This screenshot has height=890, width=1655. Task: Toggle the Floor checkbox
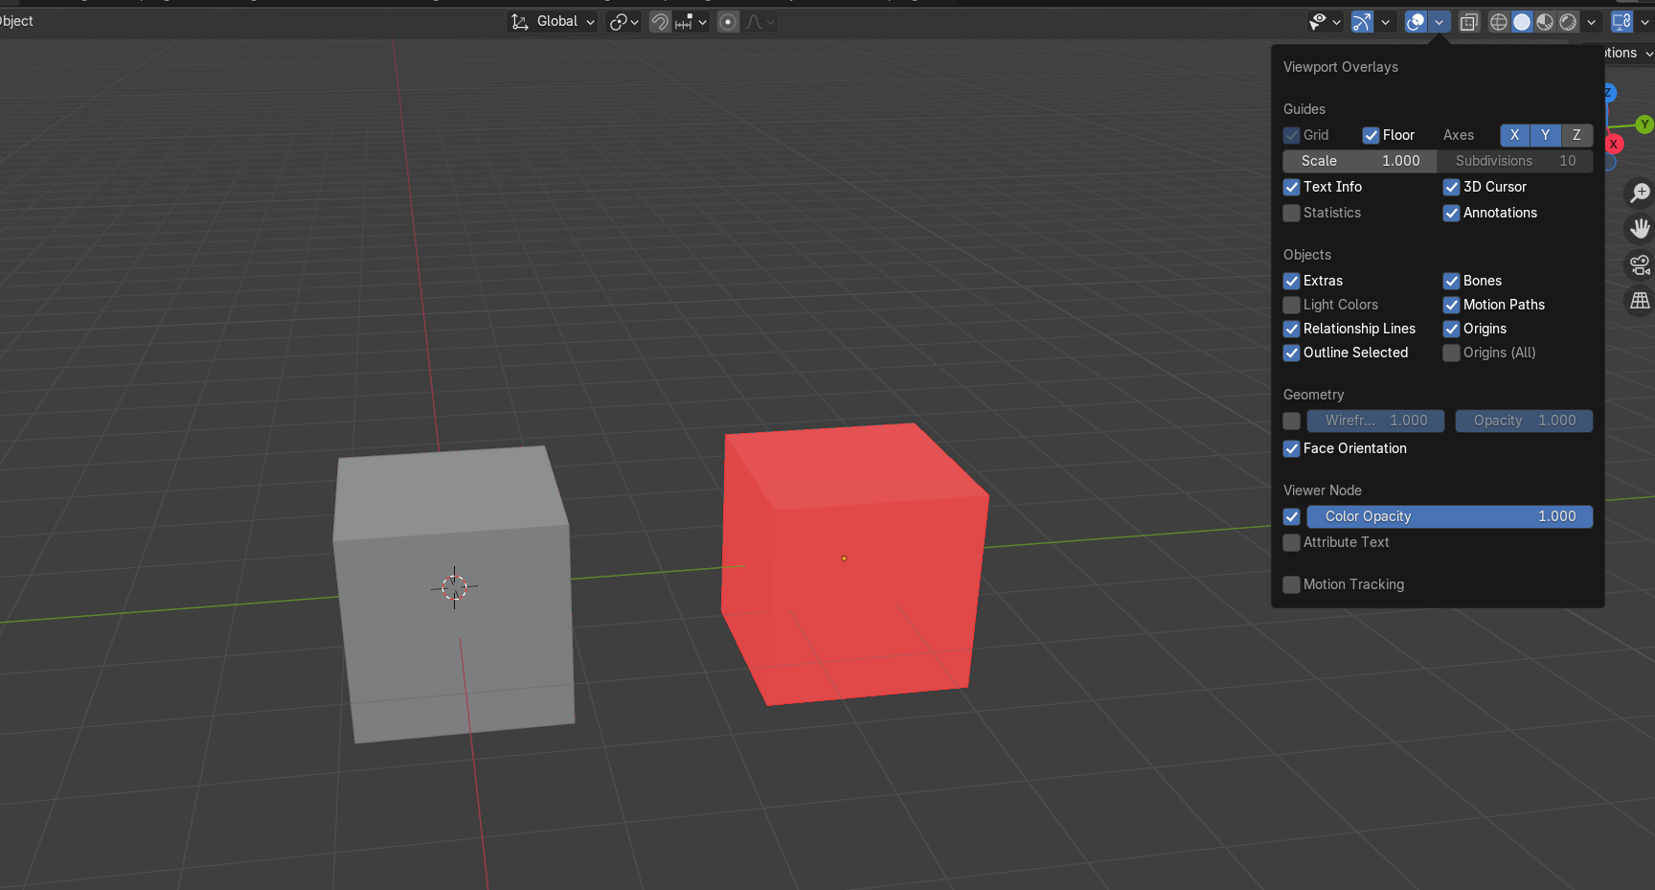tap(1371, 135)
